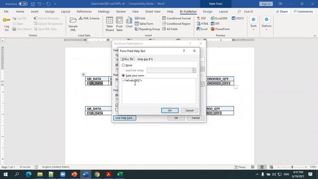Insert a Pivot Table
The height and width of the screenshot is (179, 318).
pos(119,24)
